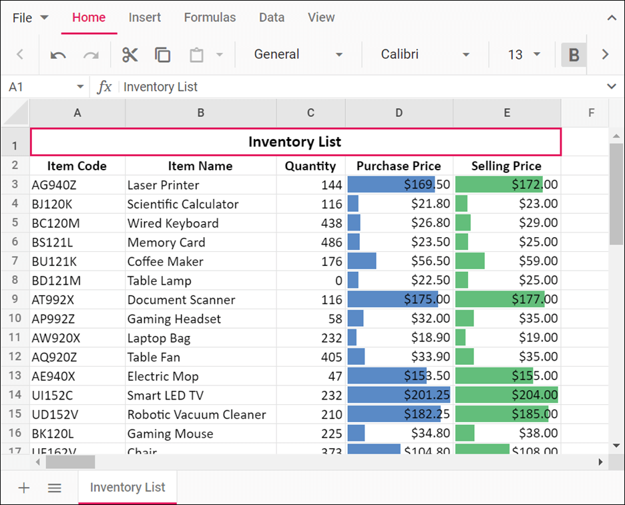Open the General number format dropdown
The height and width of the screenshot is (505, 625).
pyautogui.click(x=298, y=55)
